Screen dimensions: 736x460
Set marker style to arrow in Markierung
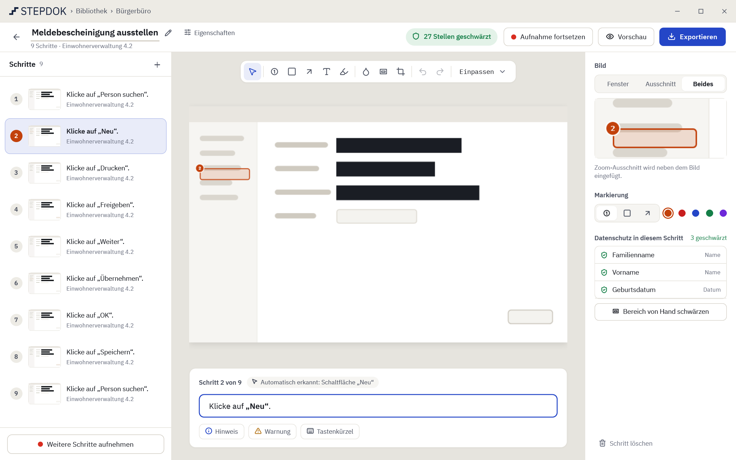click(x=647, y=213)
